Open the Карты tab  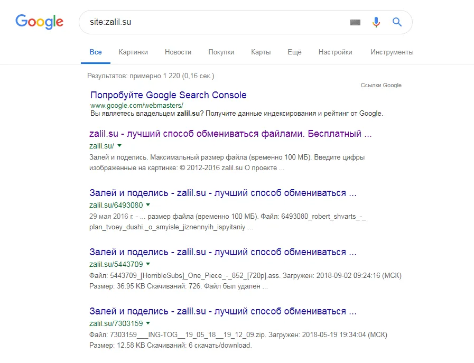coord(261,52)
